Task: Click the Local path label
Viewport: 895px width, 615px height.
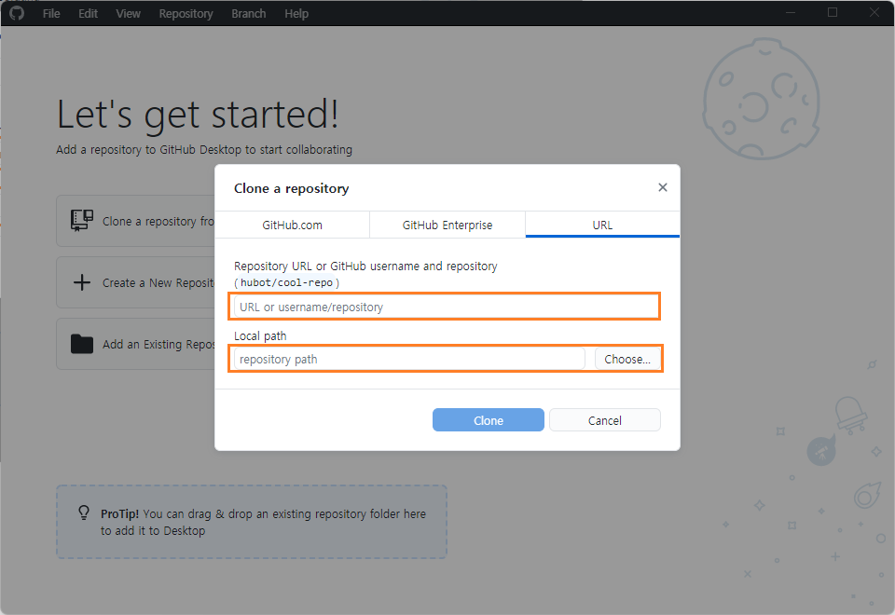Action: tap(260, 336)
